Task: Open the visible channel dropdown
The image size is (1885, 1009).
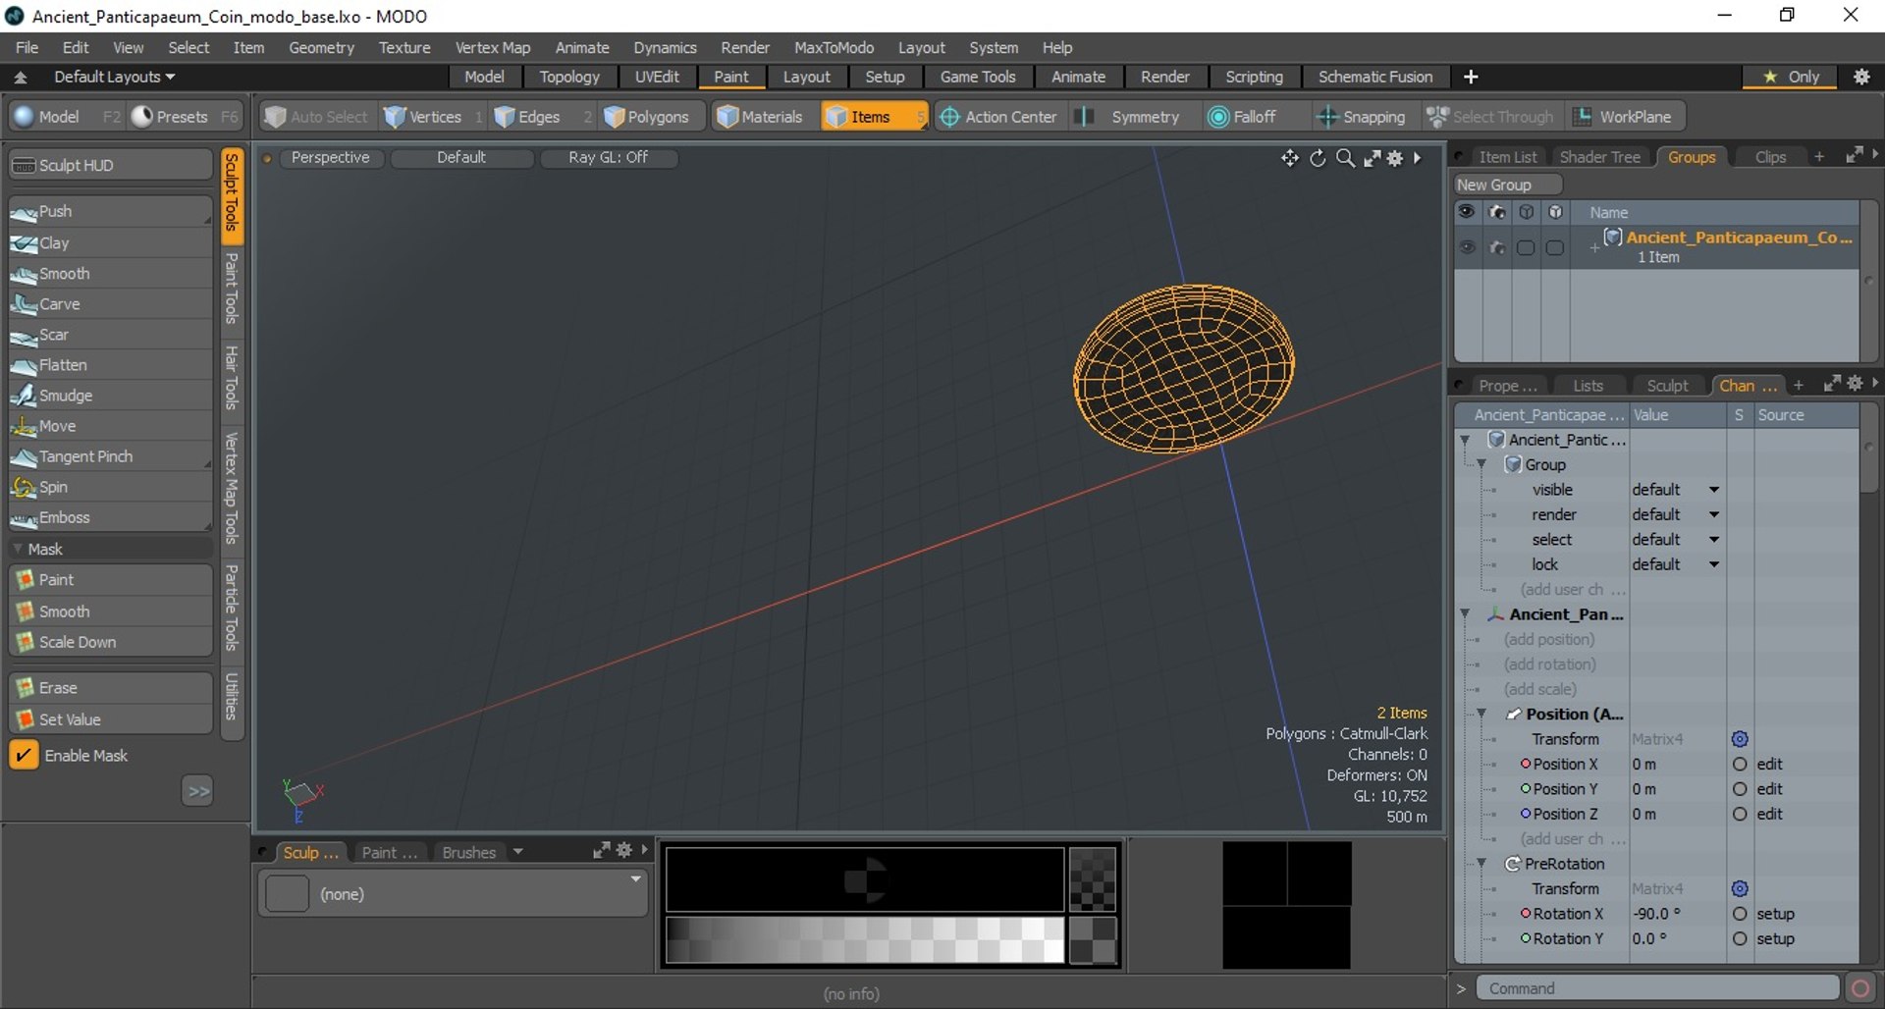Action: [1714, 489]
